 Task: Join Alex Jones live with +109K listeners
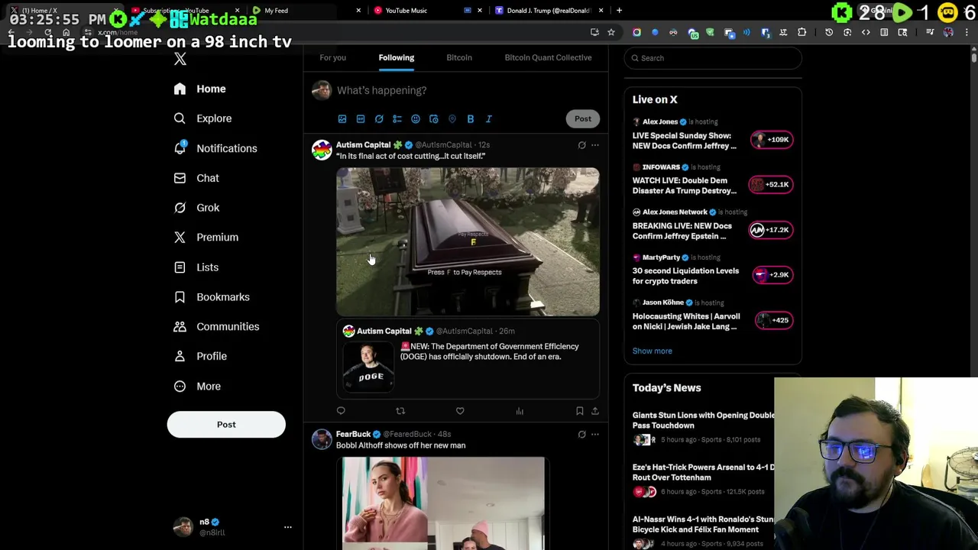772,140
